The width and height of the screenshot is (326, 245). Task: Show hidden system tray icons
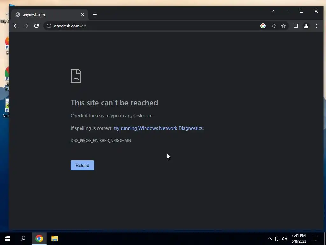(x=269, y=239)
